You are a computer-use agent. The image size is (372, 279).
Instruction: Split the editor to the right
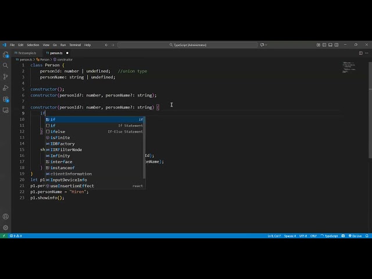tap(360, 53)
